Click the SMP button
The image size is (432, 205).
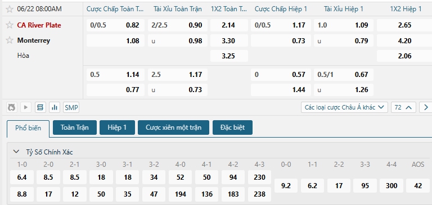pyautogui.click(x=71, y=107)
